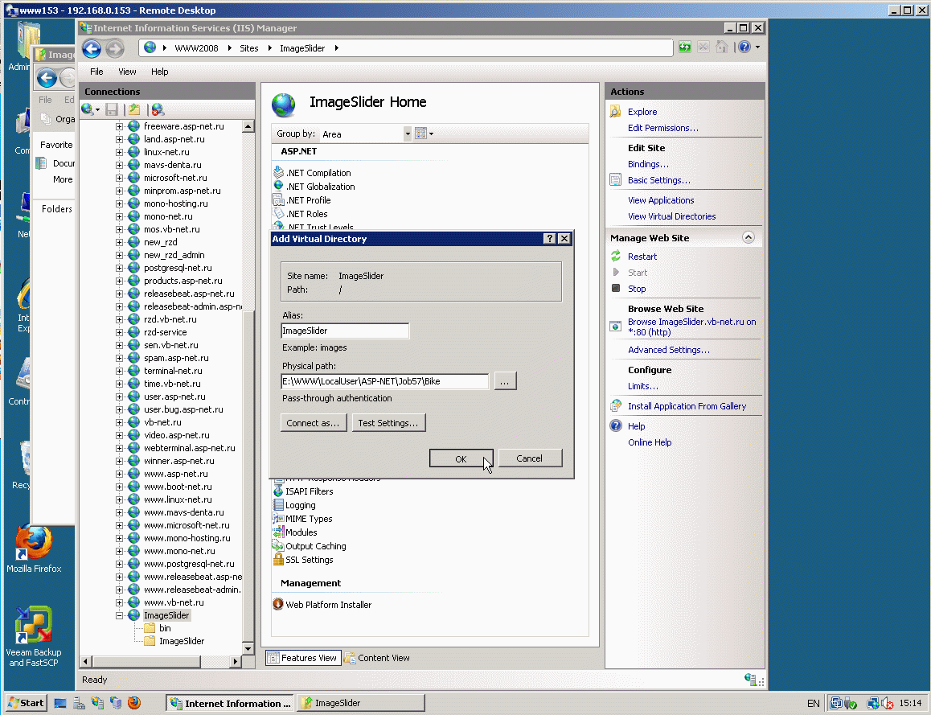The image size is (931, 715).
Task: Open the Help menu in IIS Manager
Action: click(160, 72)
